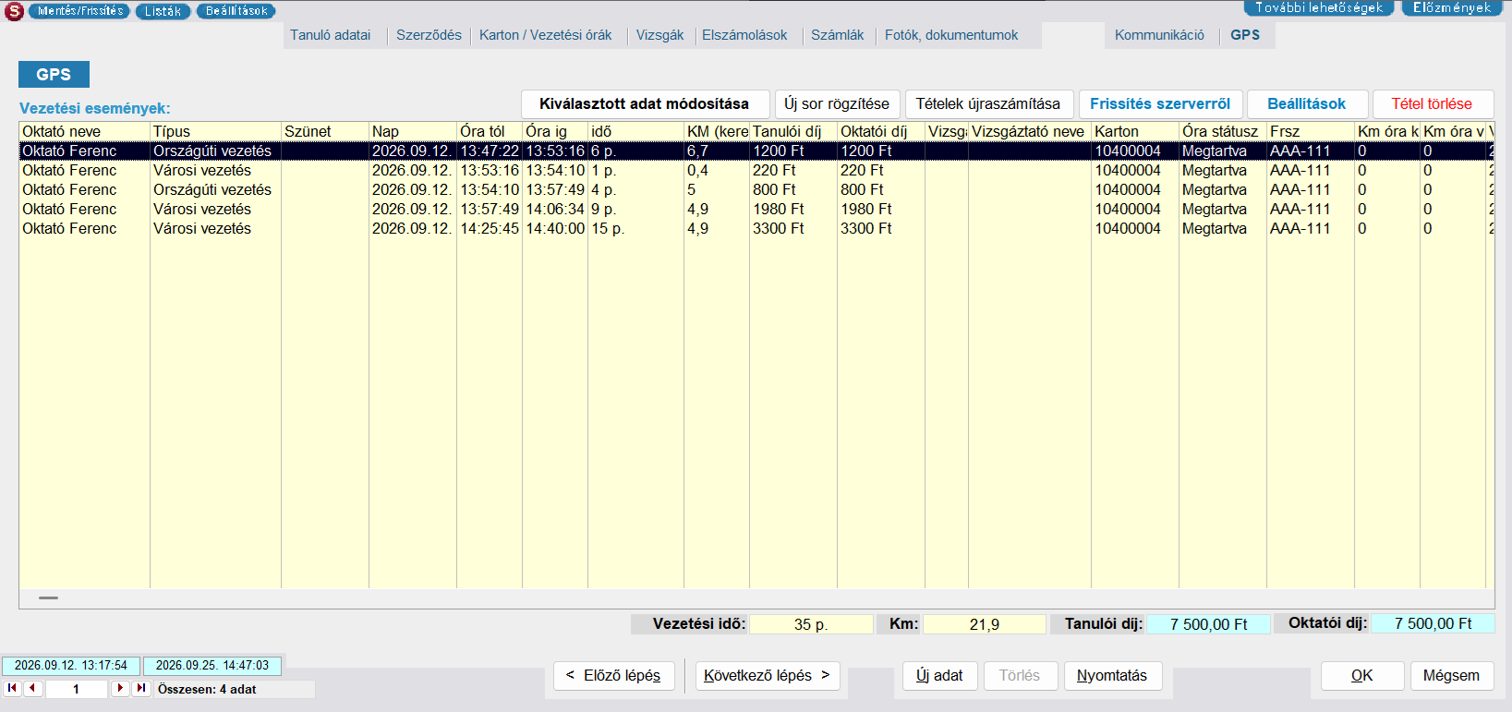The image size is (1512, 712).
Task: Jump to the first record arrow
Action: click(12, 688)
